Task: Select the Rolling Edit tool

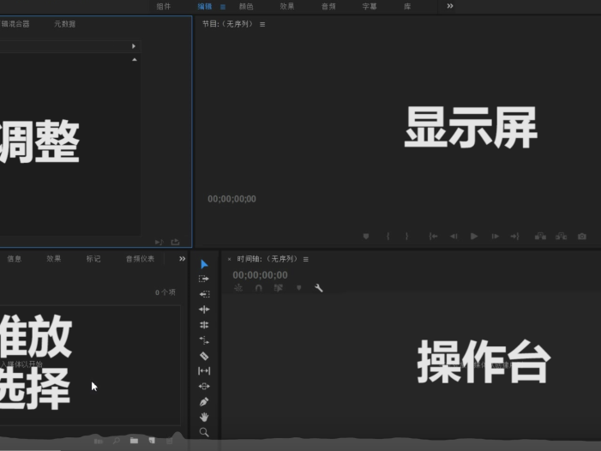Action: pyautogui.click(x=204, y=325)
